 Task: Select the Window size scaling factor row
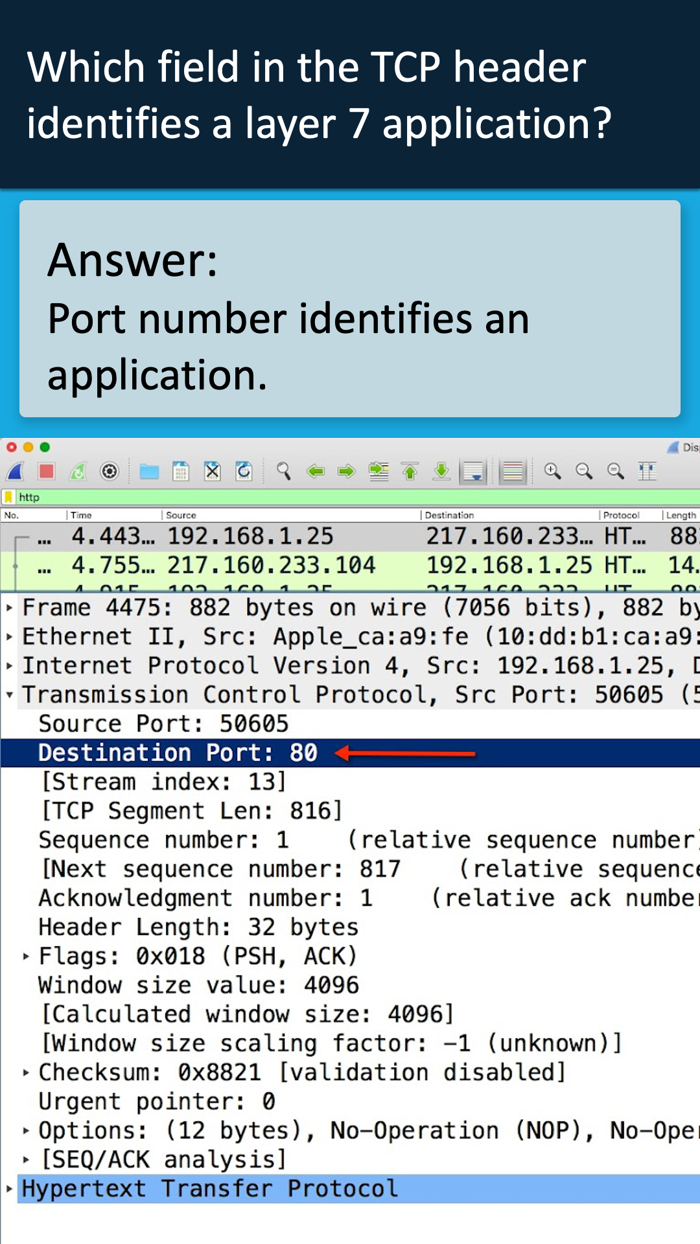coord(350,1043)
